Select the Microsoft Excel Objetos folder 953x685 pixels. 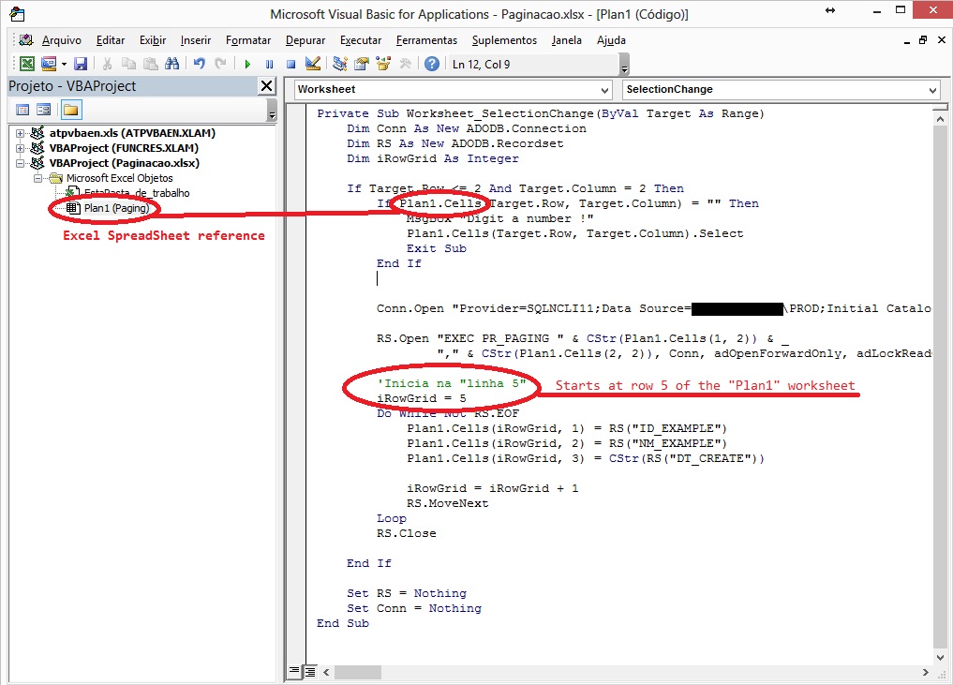(120, 178)
